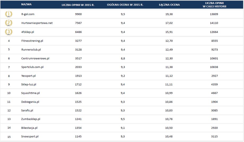Select the Yessport.pl shop name
The image size is (244, 142).
pos(28,76)
